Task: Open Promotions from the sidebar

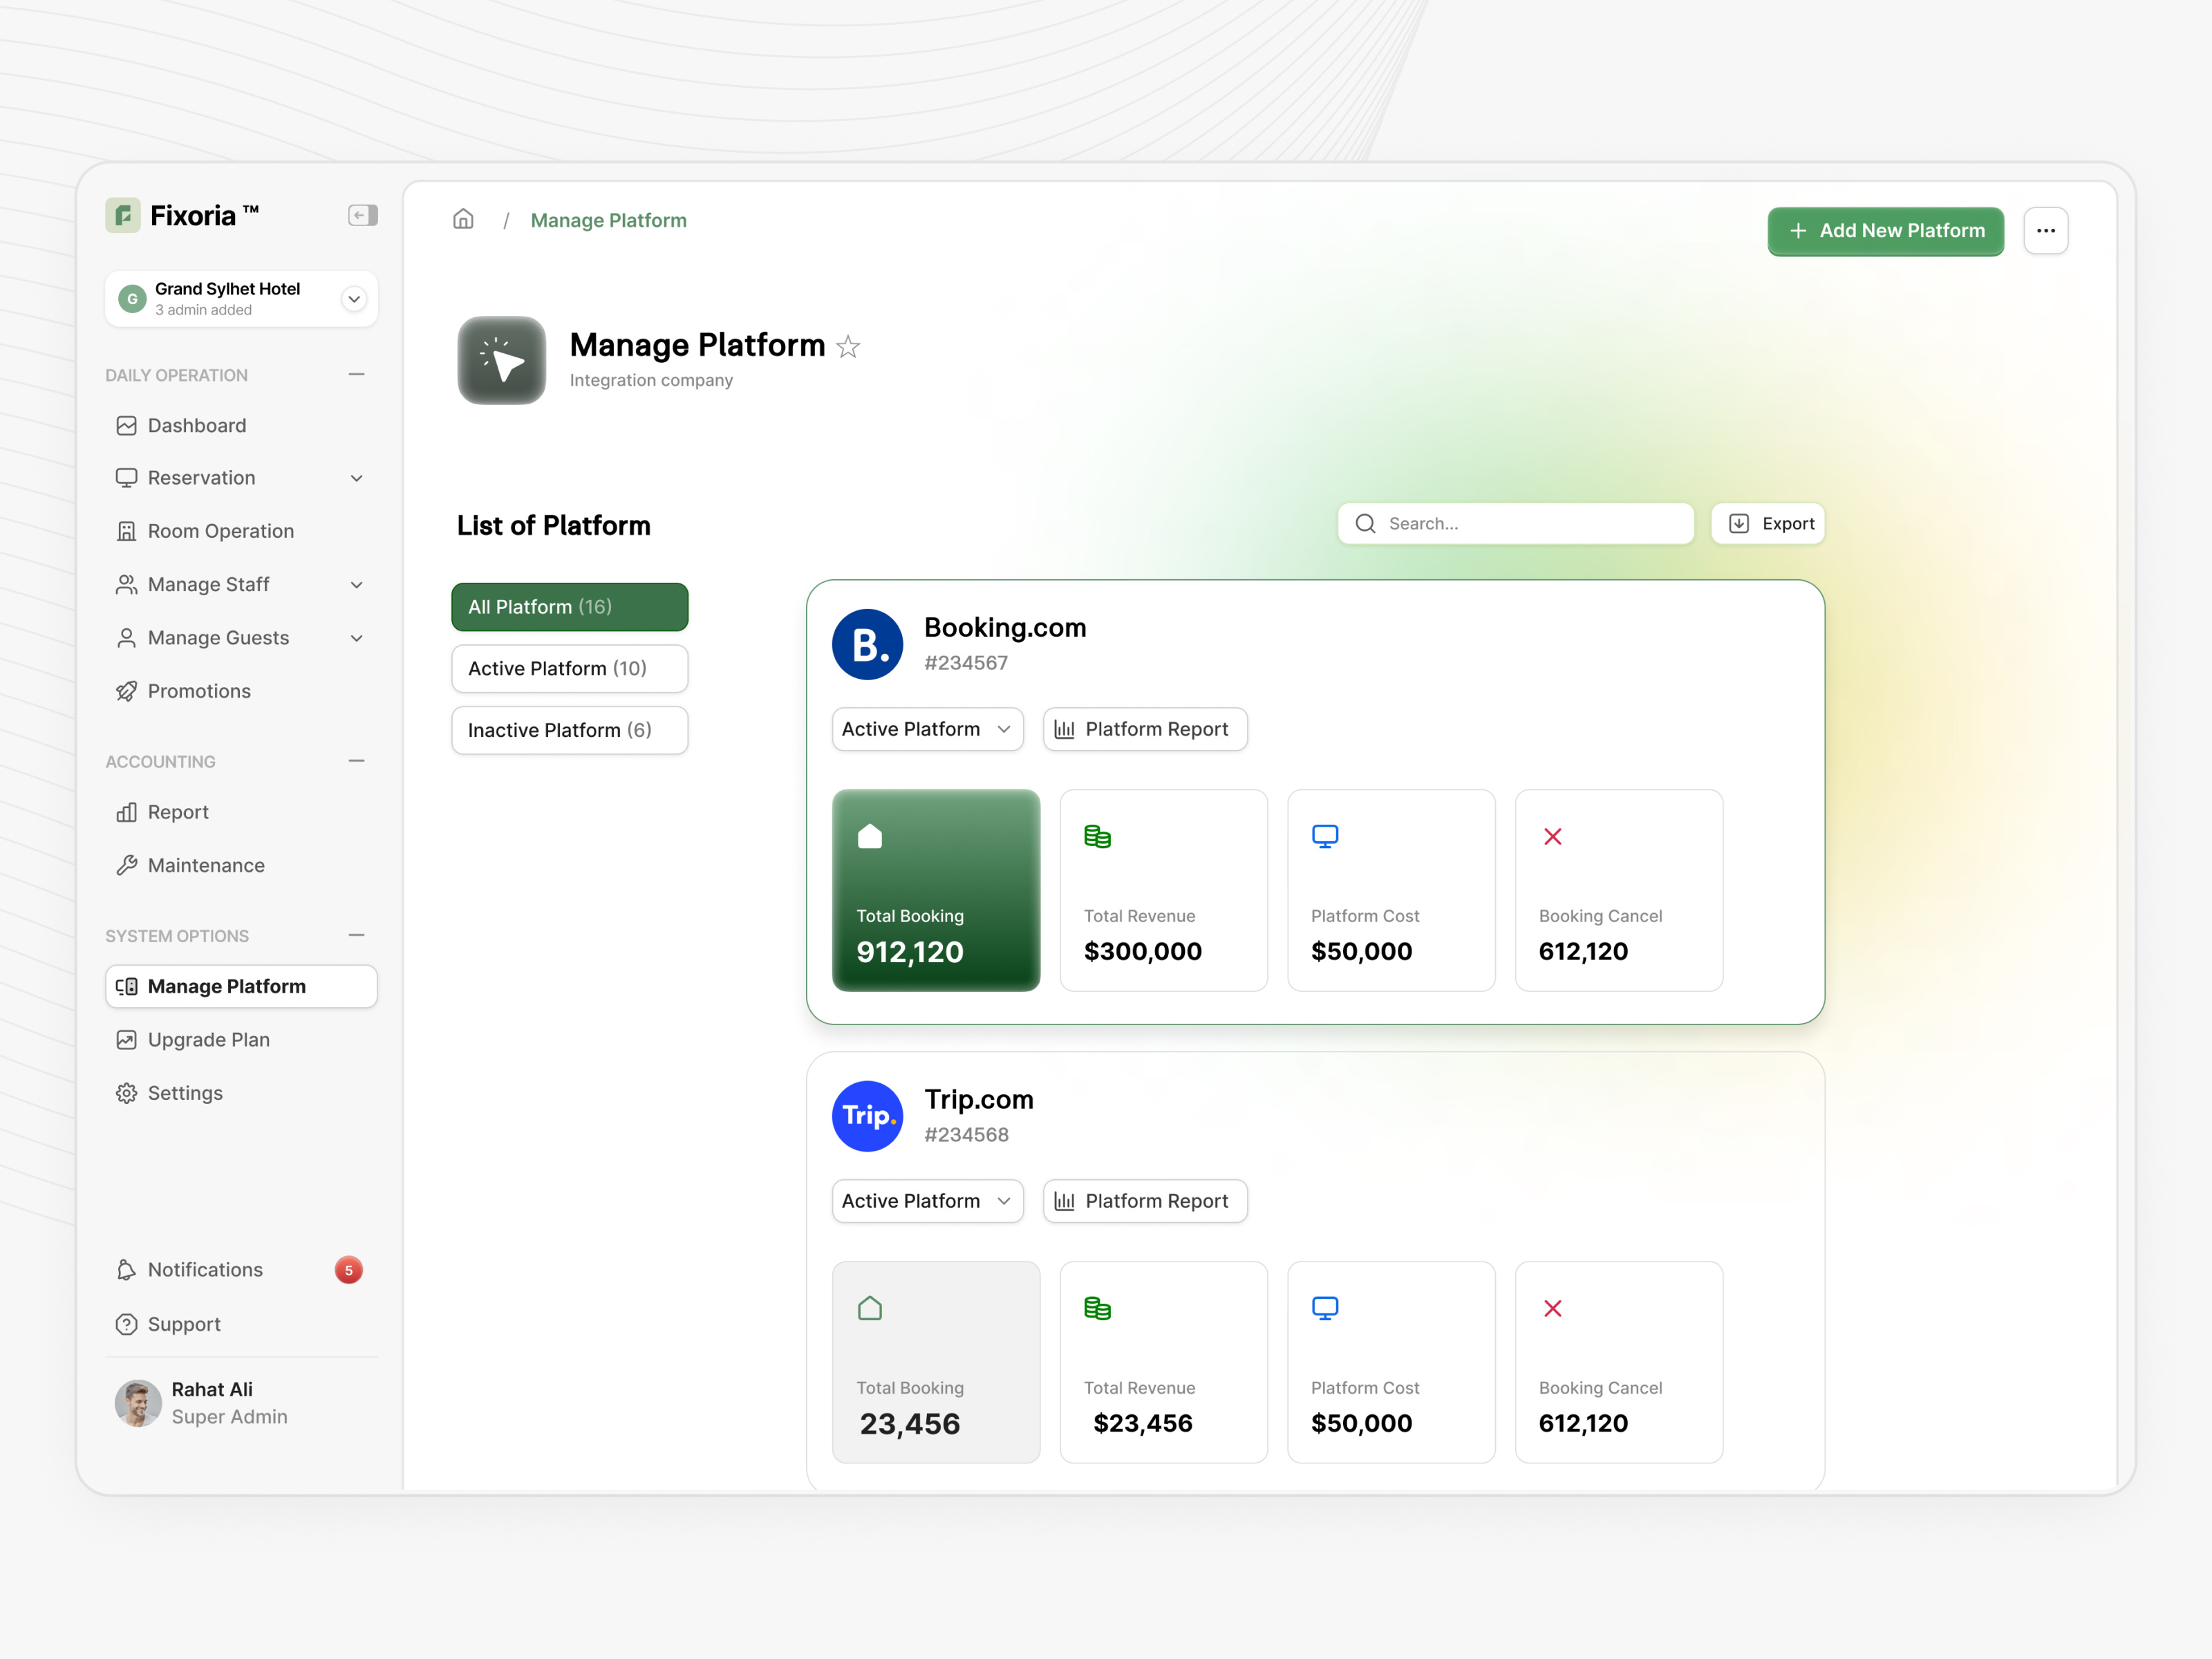Action: point(199,691)
